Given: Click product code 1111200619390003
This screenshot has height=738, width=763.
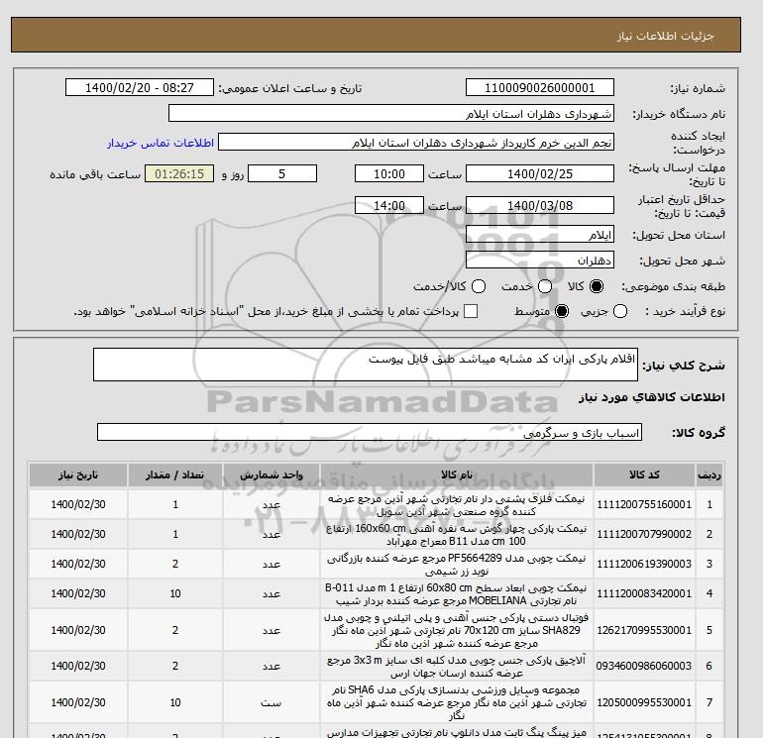Looking at the screenshot, I should click(644, 564).
